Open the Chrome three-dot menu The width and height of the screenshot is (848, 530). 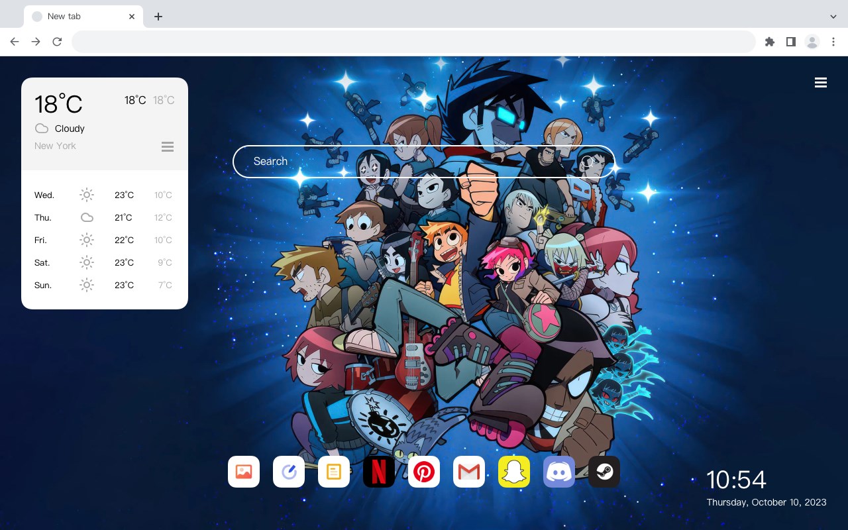(x=833, y=42)
